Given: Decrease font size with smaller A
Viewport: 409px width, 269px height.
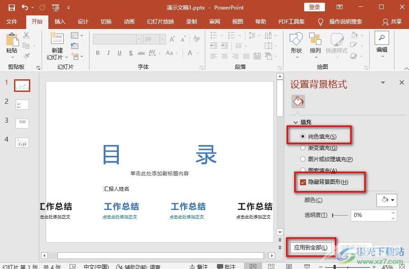Looking at the screenshot, I should click(183, 39).
